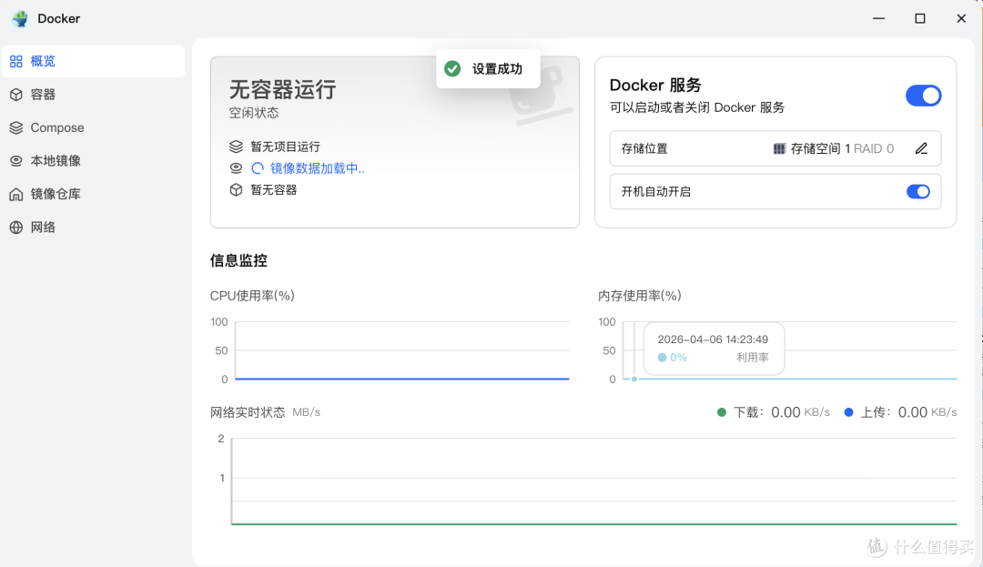Click the 开机自动开启 label
Image resolution: width=983 pixels, height=567 pixels.
coord(655,192)
